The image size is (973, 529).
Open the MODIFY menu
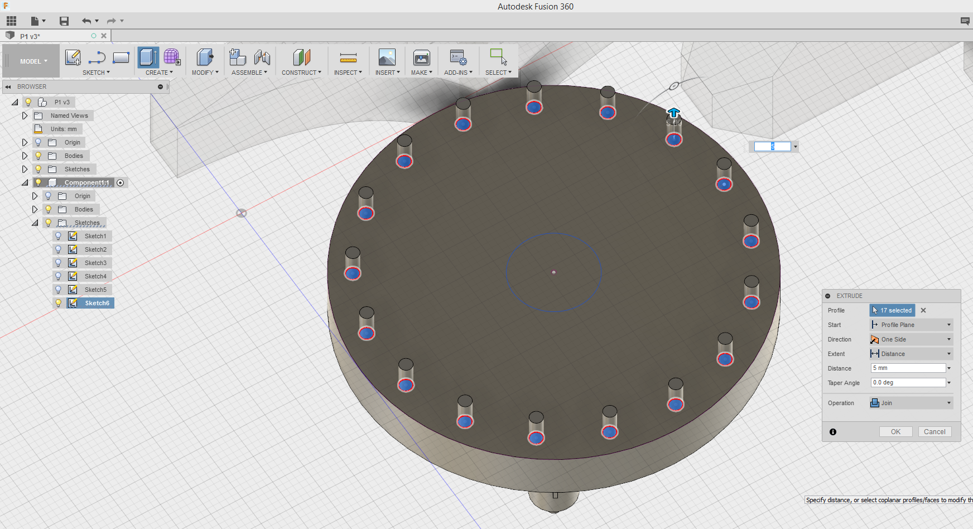[205, 73]
